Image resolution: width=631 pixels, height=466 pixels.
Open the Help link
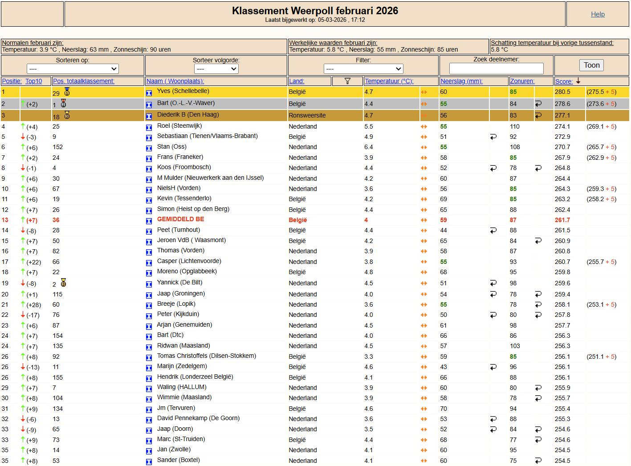[x=598, y=14]
